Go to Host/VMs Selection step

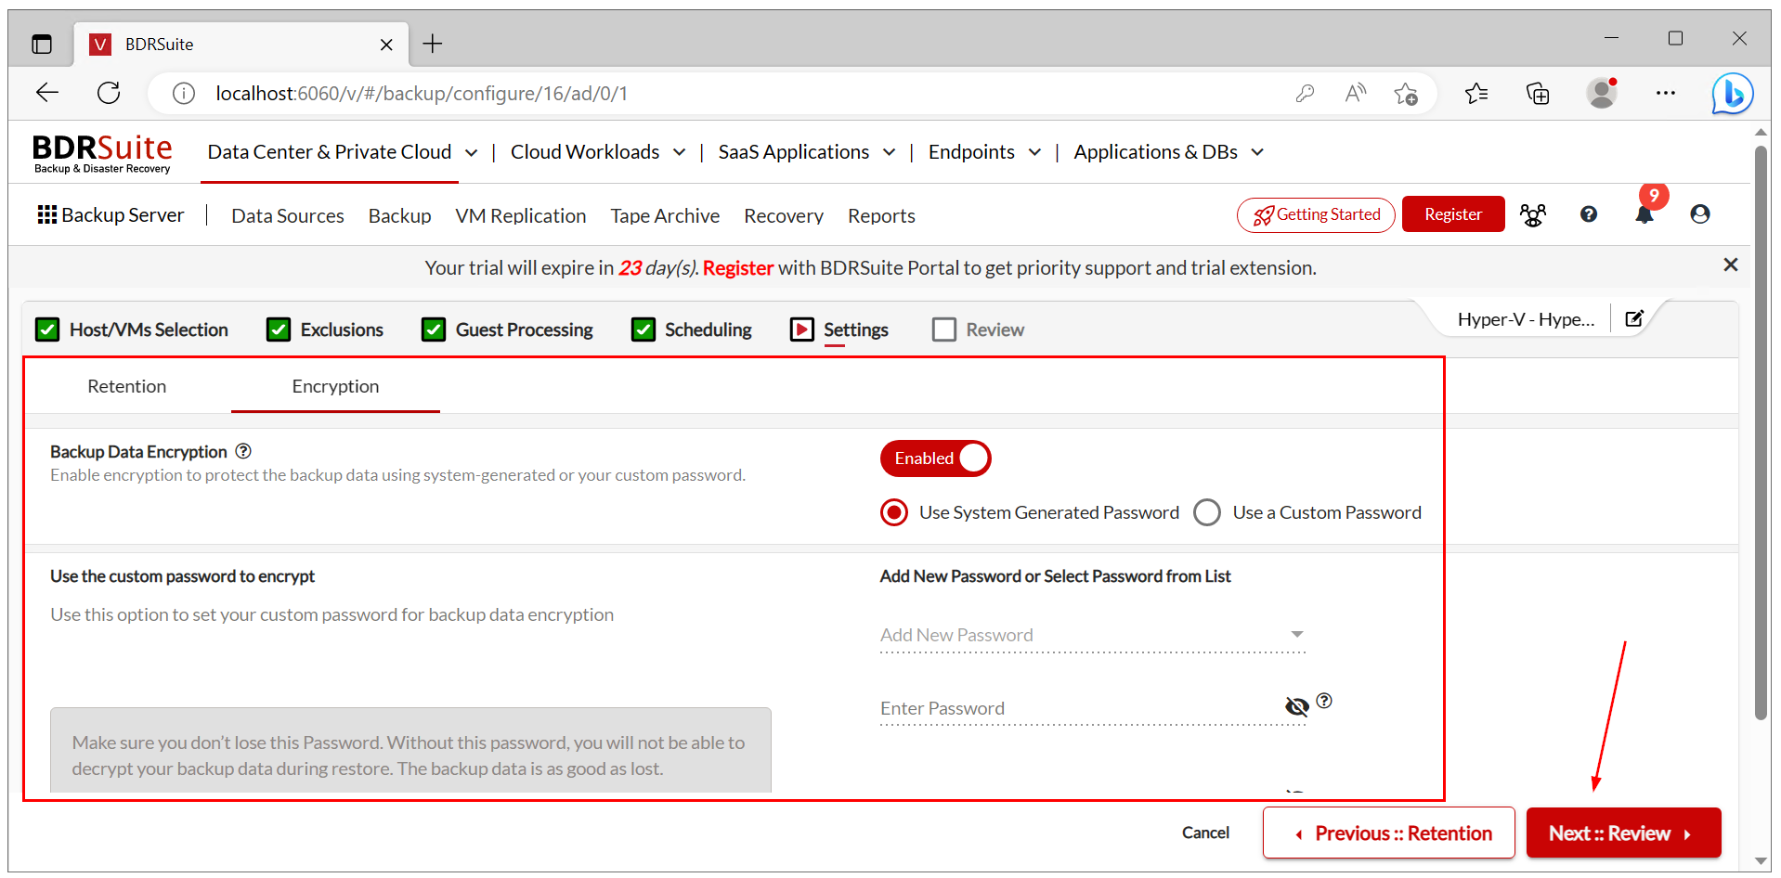pyautogui.click(x=132, y=329)
